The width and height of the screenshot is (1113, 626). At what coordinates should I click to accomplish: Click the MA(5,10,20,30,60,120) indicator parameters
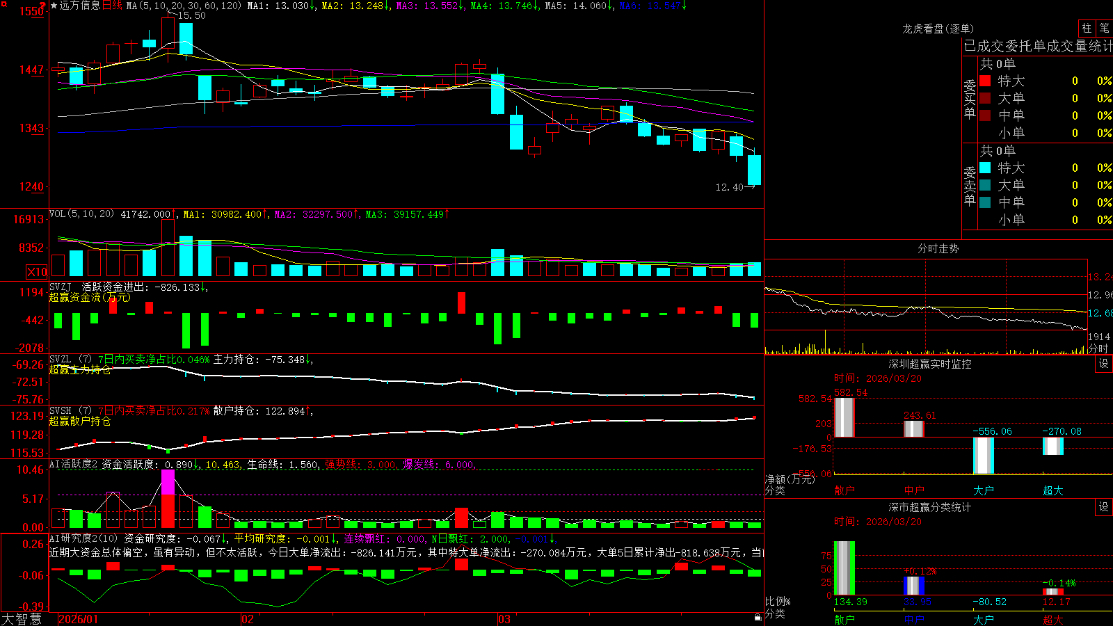(184, 6)
